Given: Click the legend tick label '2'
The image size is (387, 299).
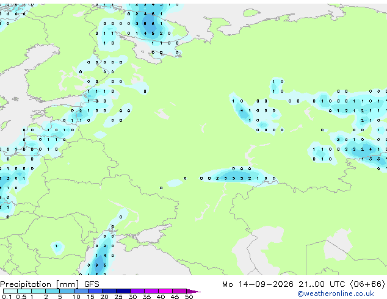Looking at the screenshot, I should (x=46, y=297).
